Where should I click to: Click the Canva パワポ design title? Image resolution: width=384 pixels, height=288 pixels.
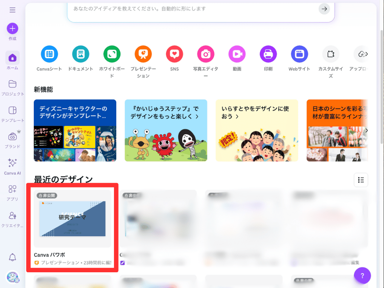(x=49, y=255)
